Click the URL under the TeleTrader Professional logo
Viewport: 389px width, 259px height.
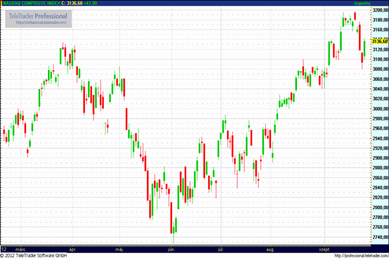tap(41, 22)
